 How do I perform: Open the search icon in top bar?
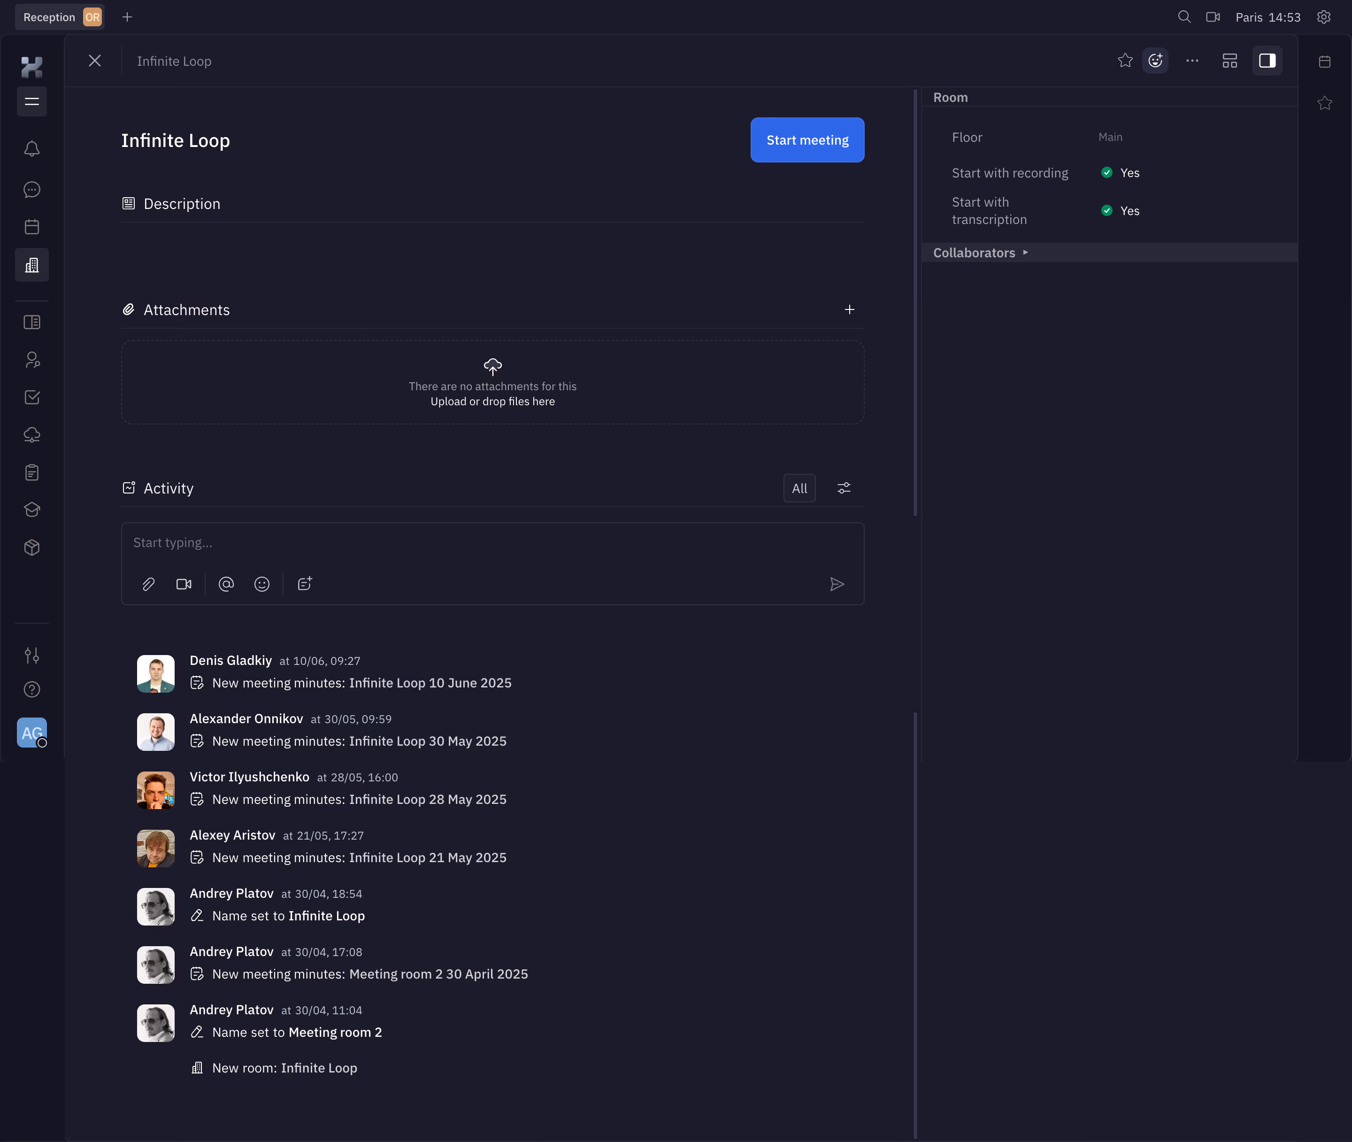pos(1184,17)
